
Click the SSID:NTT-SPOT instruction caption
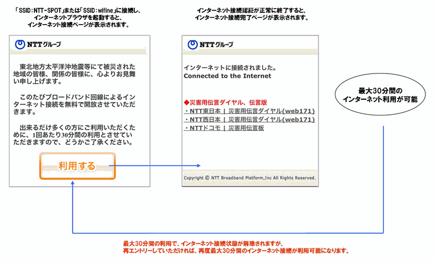tap(78, 18)
